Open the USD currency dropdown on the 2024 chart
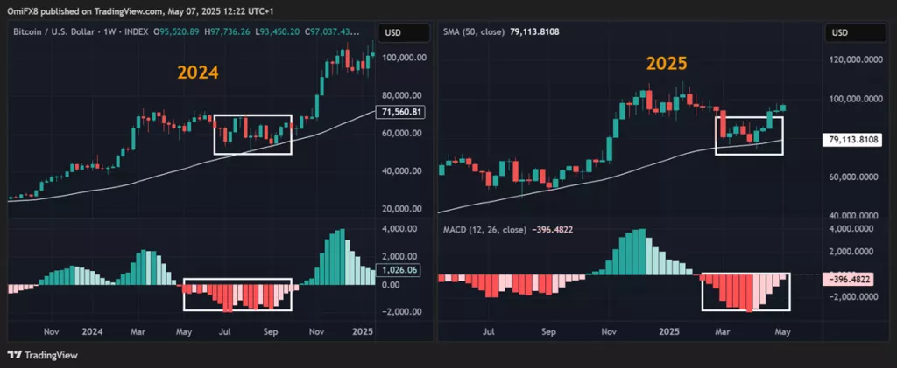This screenshot has height=368, width=897. [x=400, y=33]
